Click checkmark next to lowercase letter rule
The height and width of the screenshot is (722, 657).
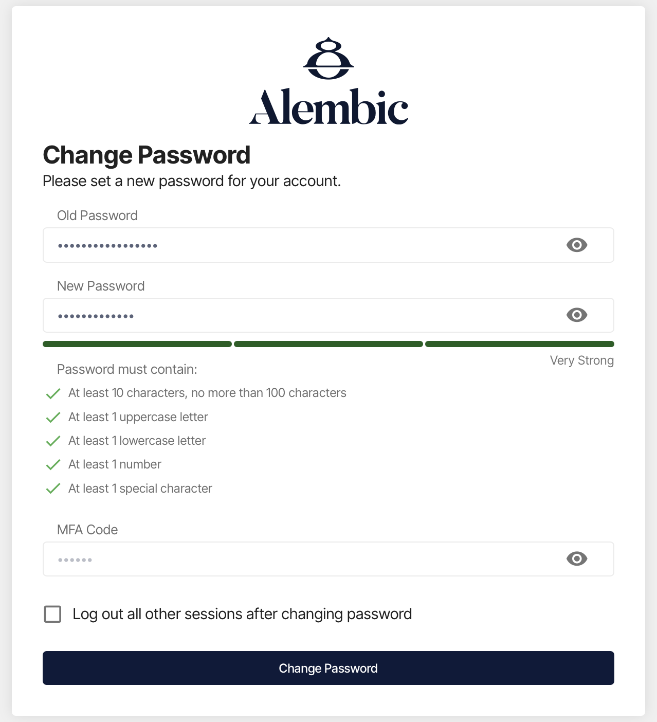53,441
